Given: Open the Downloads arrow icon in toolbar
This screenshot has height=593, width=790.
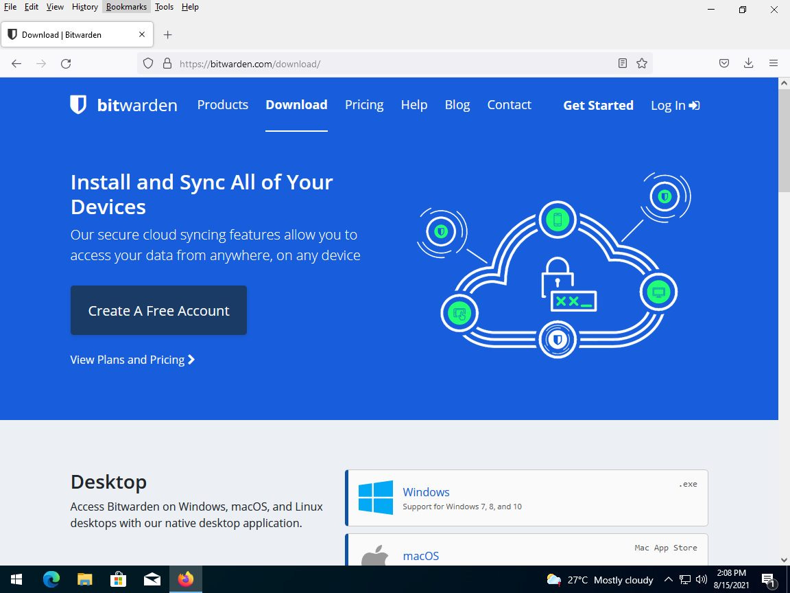Looking at the screenshot, I should (x=749, y=63).
